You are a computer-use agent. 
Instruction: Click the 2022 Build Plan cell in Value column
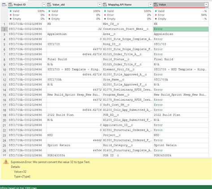point(167,115)
